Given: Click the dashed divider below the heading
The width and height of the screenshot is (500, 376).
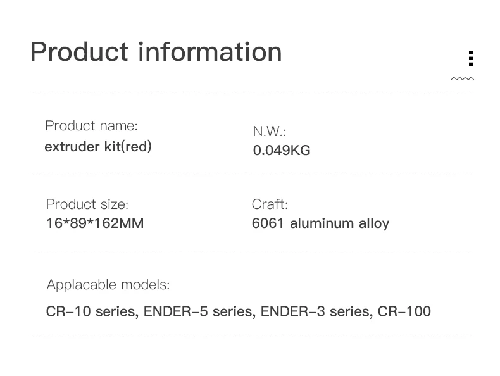Looking at the screenshot, I should pos(251,92).
